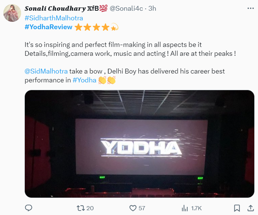
Task: Like the tweet with heart icon
Action: point(133,208)
